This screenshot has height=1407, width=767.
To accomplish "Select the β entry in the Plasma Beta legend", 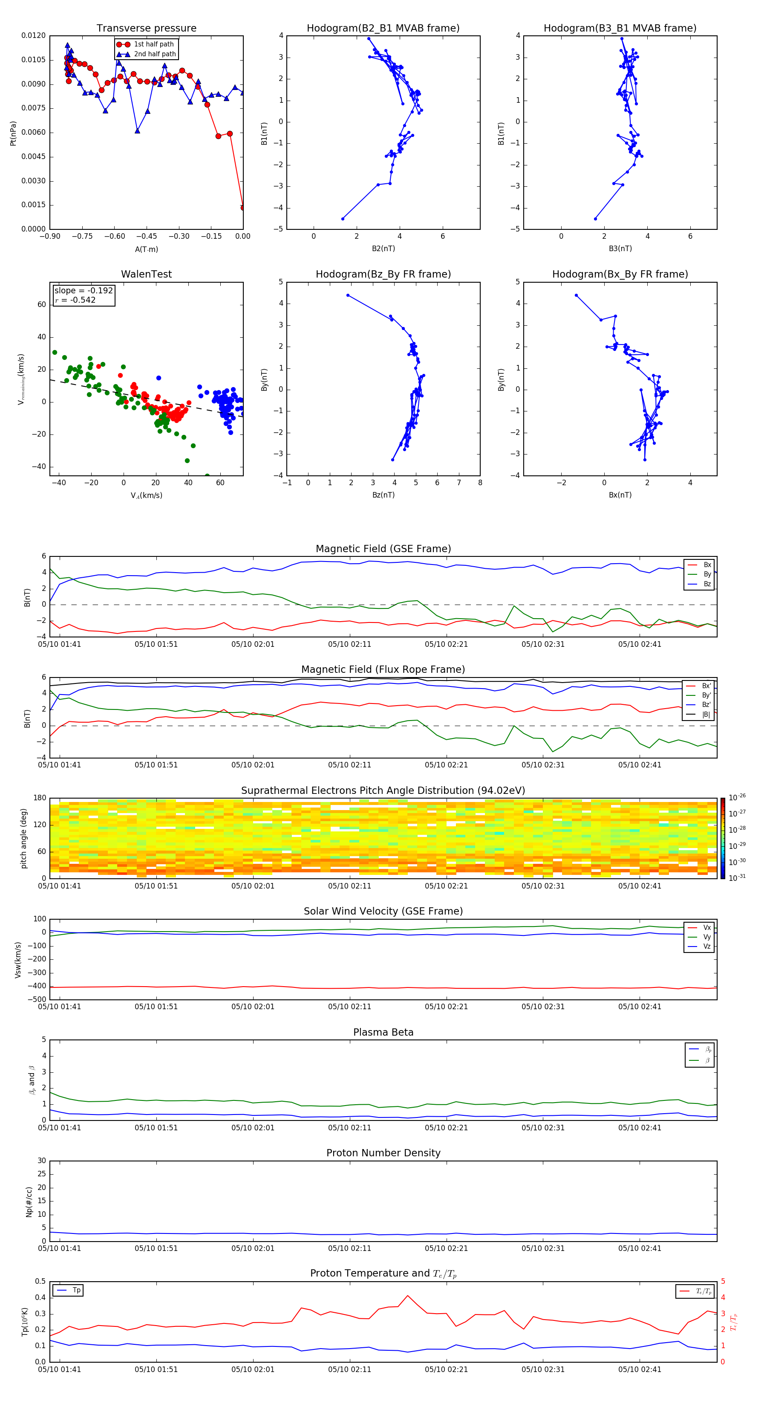I will pyautogui.click(x=700, y=1060).
